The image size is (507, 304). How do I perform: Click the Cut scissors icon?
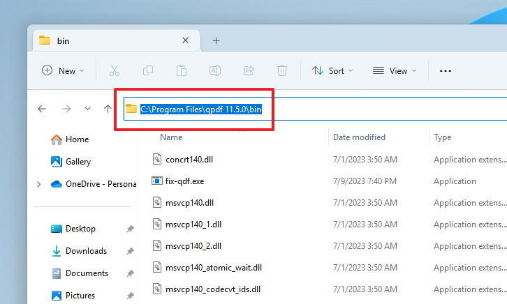115,70
